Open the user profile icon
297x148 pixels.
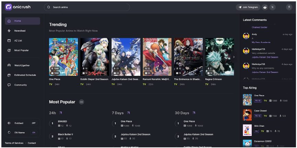pos(289,7)
